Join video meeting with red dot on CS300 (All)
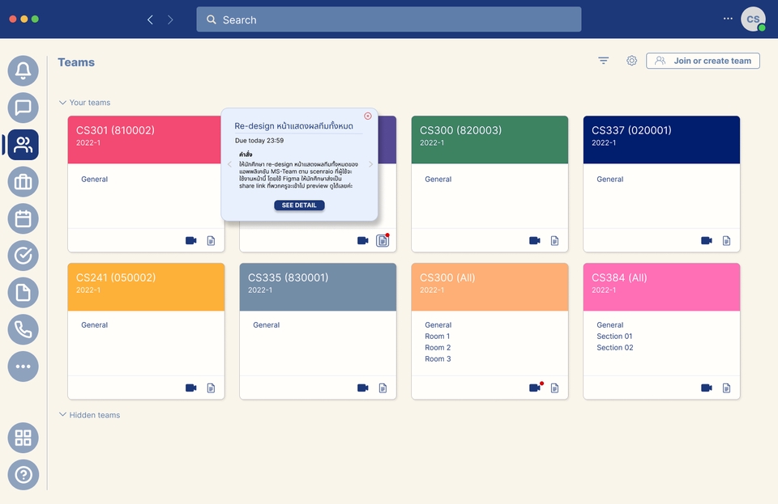Screen dimensions: 778x504 coord(535,388)
